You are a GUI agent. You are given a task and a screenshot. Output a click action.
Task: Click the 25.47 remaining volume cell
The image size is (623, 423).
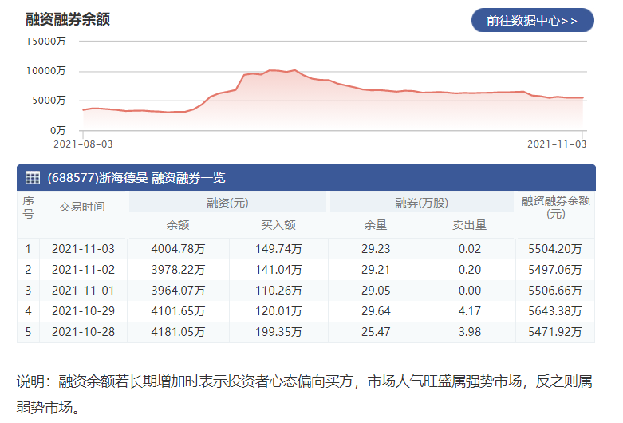(x=376, y=331)
